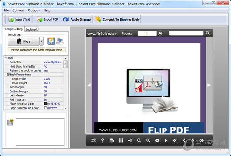Open the File menu
This screenshot has width=231, height=156.
6,10
